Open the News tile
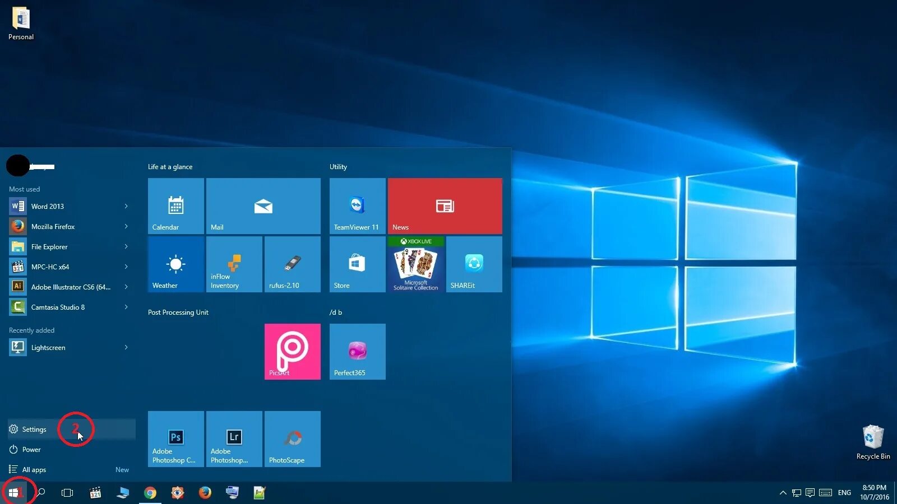897x504 pixels. pyautogui.click(x=445, y=206)
